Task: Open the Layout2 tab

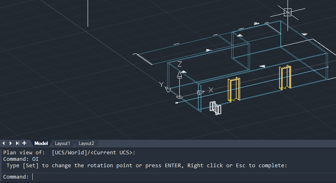Action: 86,143
